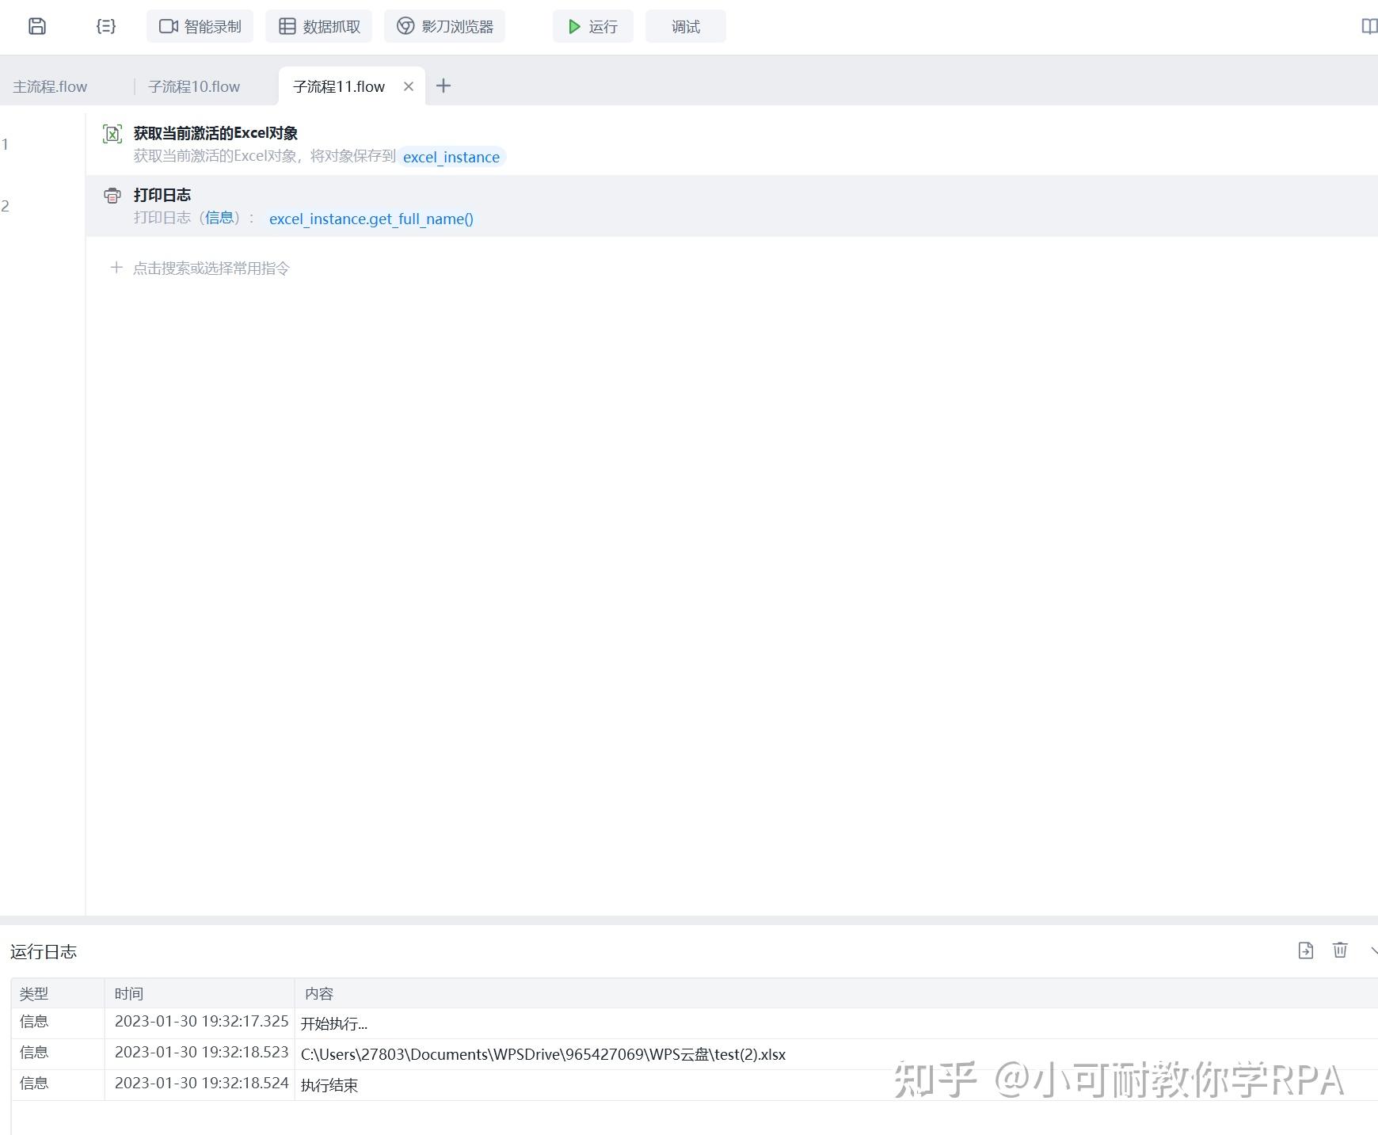Switch to 主流程.flow tab
1378x1135 pixels.
50,86
